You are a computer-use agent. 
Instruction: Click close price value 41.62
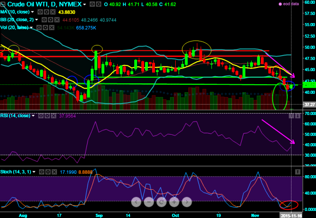[x=170, y=4]
